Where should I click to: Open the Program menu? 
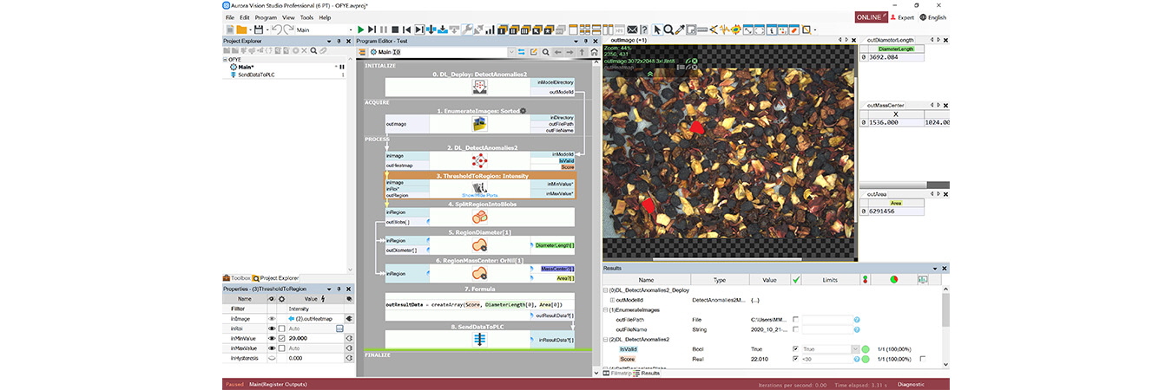point(266,17)
